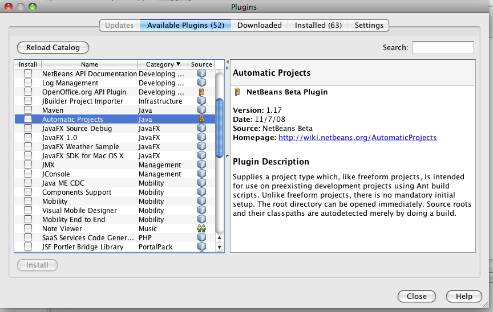Click the source cube icon for Maven

coord(201,110)
